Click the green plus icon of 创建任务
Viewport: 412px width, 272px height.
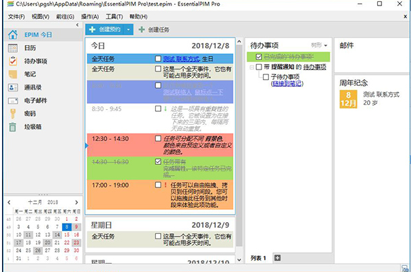tap(142, 29)
